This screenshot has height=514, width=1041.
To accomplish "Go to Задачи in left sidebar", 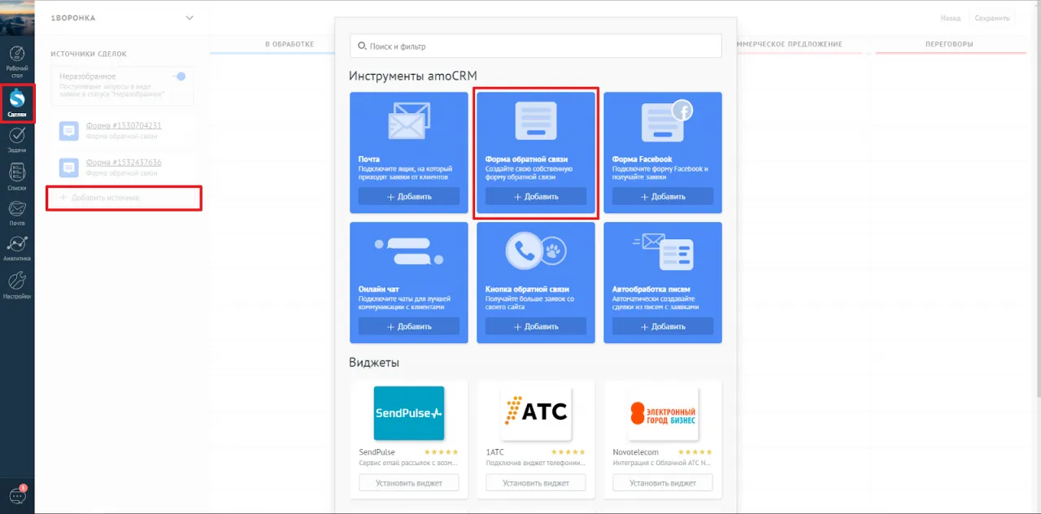I will 17,140.
